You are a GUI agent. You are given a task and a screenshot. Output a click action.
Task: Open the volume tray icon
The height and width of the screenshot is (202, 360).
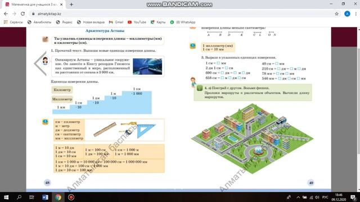tap(317, 197)
